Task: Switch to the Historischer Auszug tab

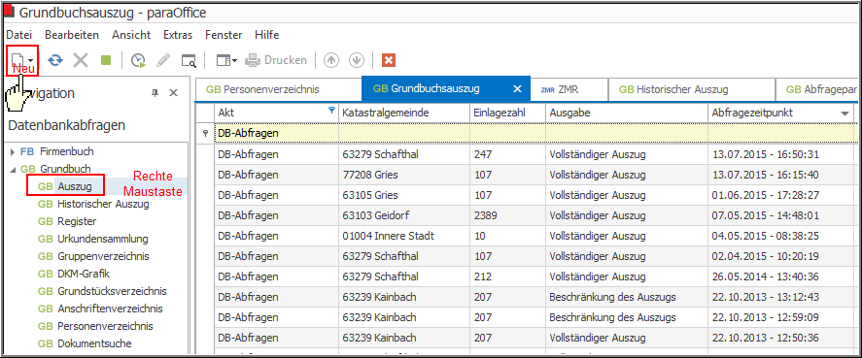Action: [x=692, y=89]
